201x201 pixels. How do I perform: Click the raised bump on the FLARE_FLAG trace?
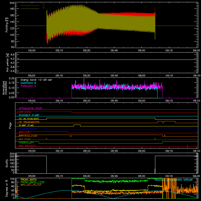(x=77, y=125)
